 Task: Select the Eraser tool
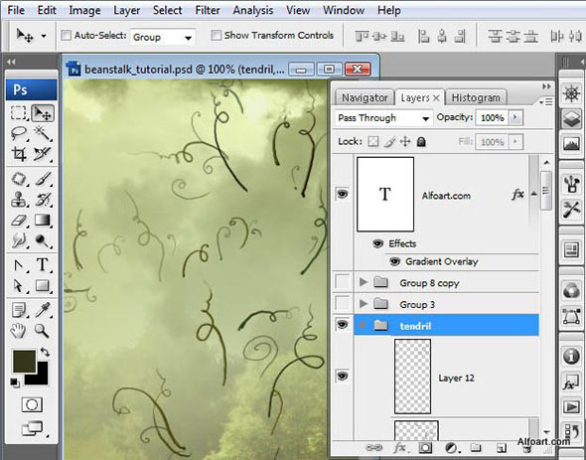(x=19, y=220)
